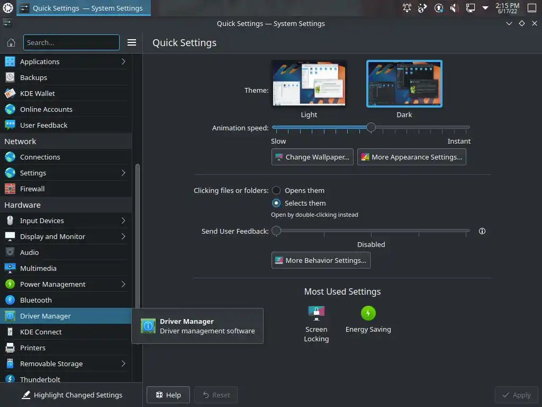Click the Input Devices mouse icon
Image resolution: width=542 pixels, height=407 pixels.
[10, 221]
